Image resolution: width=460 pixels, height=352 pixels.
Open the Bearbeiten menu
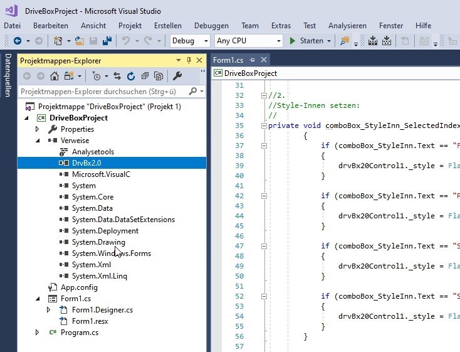pyautogui.click(x=51, y=26)
